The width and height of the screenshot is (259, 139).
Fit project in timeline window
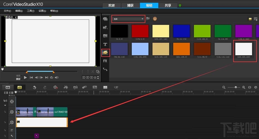(250, 87)
